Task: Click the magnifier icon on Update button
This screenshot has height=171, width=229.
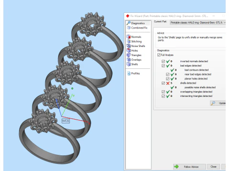Action: (213, 103)
